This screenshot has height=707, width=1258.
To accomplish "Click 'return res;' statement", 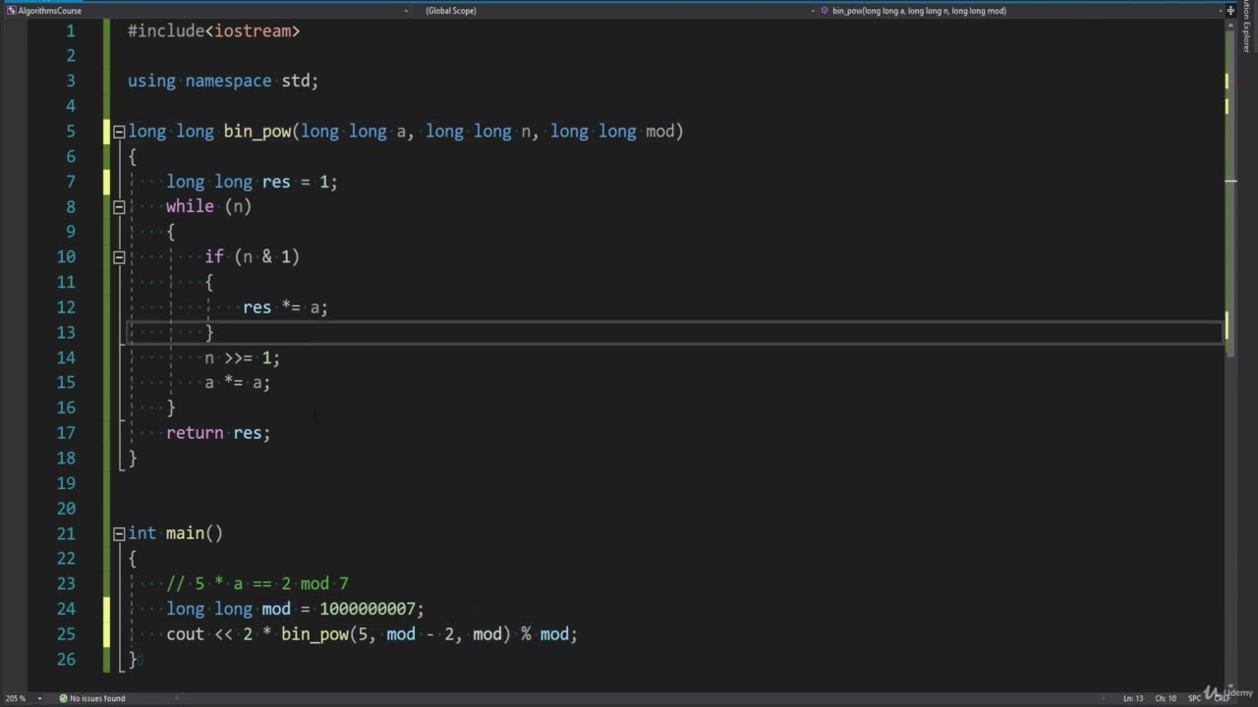I will pyautogui.click(x=218, y=433).
